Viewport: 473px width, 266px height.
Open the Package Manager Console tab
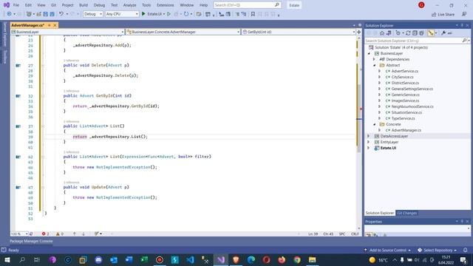tap(31, 242)
